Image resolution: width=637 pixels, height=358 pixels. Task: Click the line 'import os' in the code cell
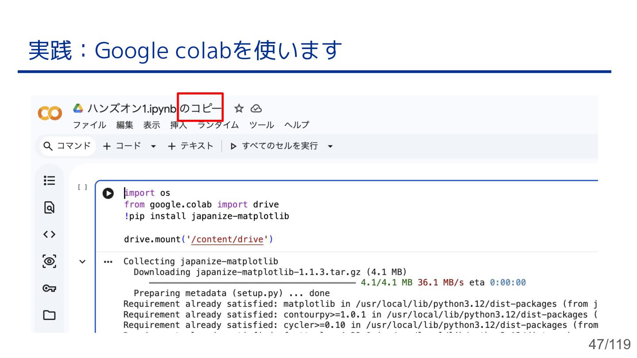pos(147,193)
